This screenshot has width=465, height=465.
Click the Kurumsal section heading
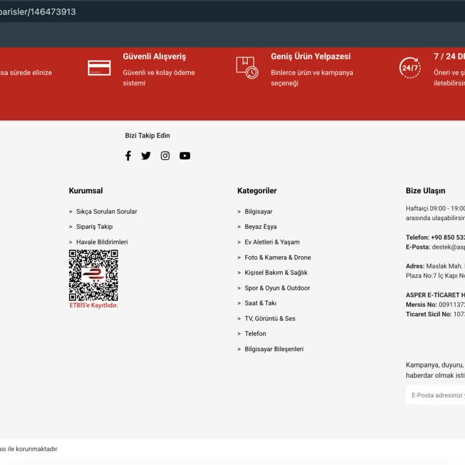click(86, 191)
